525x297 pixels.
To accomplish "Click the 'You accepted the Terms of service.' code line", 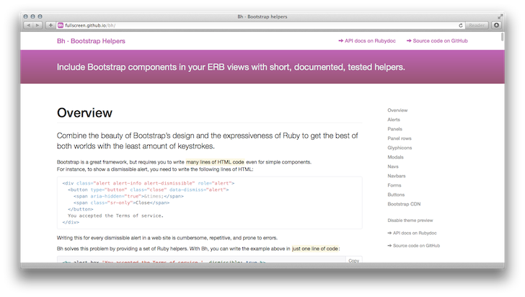I will click(115, 216).
